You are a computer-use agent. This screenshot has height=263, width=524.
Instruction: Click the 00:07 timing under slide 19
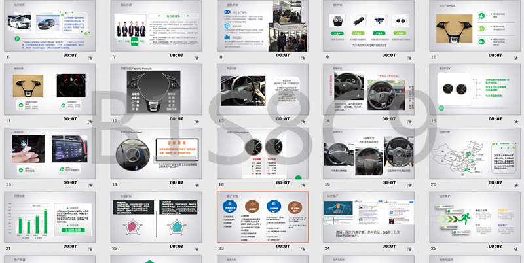tap(388, 183)
